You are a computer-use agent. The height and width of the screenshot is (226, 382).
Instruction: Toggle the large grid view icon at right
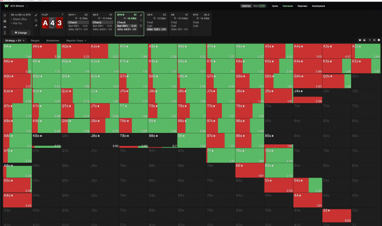(x=379, y=40)
